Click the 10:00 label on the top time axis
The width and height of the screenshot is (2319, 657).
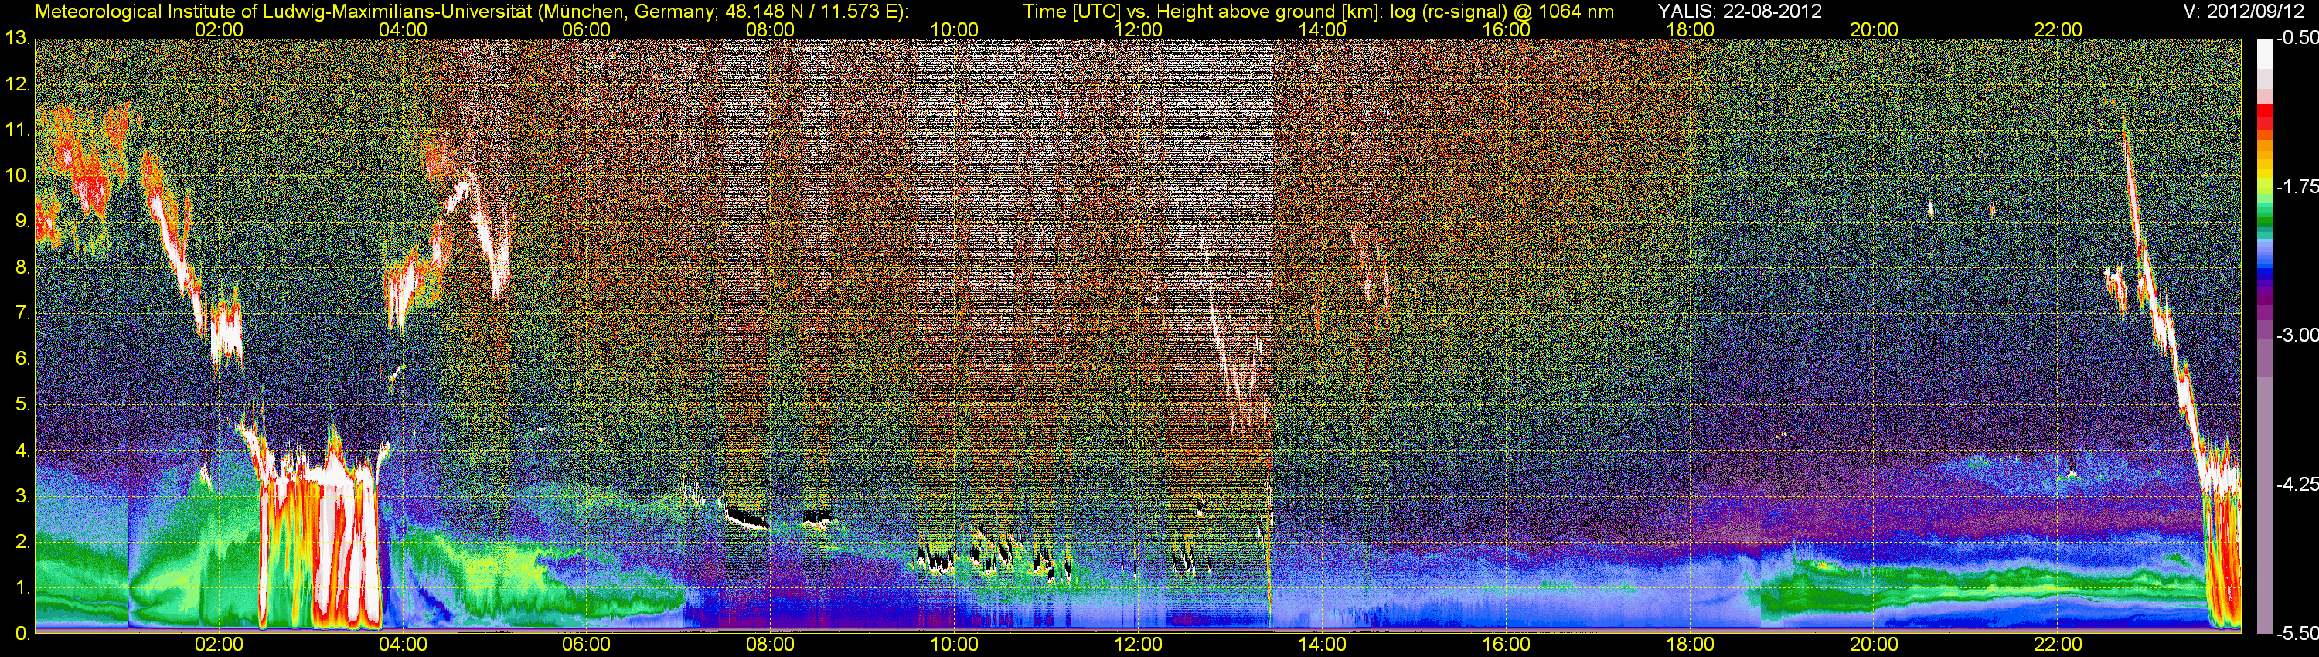[x=954, y=29]
